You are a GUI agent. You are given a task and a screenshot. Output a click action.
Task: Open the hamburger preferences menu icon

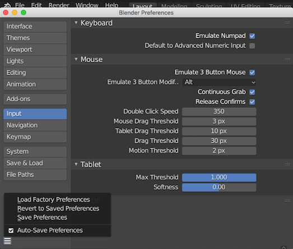(x=7, y=241)
